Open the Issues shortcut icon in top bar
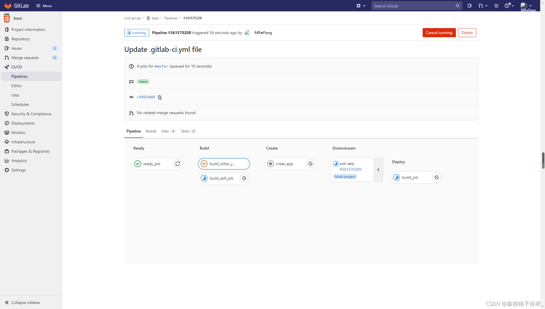 469,6
